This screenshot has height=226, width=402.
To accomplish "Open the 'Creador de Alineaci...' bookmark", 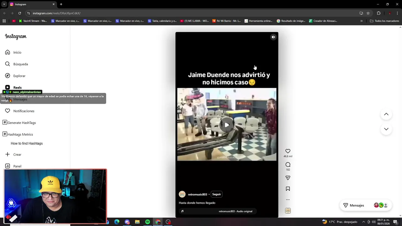I will 323,21.
